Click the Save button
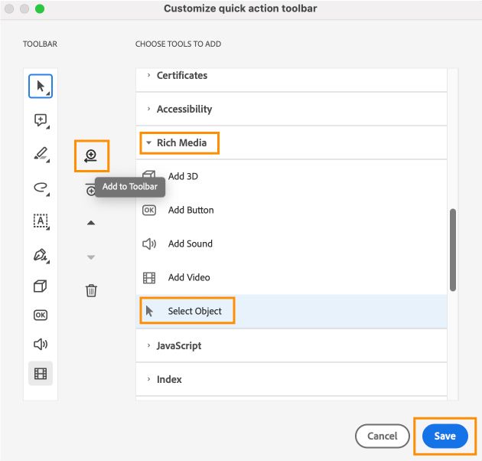482x461 pixels. pyautogui.click(x=445, y=436)
